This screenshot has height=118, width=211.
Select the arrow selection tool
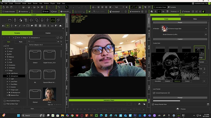click(x=67, y=7)
